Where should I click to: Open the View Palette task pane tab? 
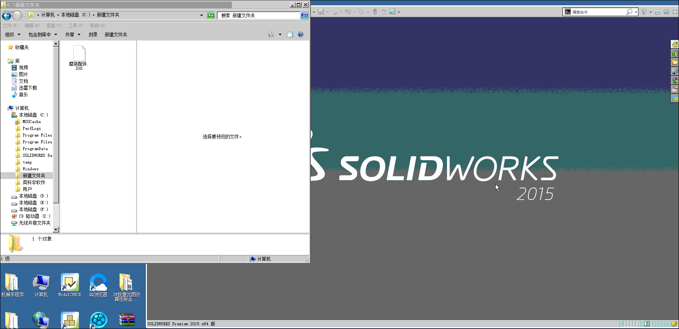point(675,71)
